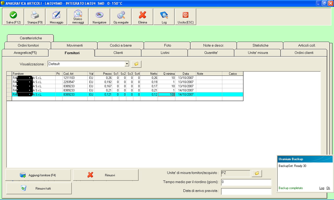Exit using the Uscita (ESC) icon

pos(186,15)
